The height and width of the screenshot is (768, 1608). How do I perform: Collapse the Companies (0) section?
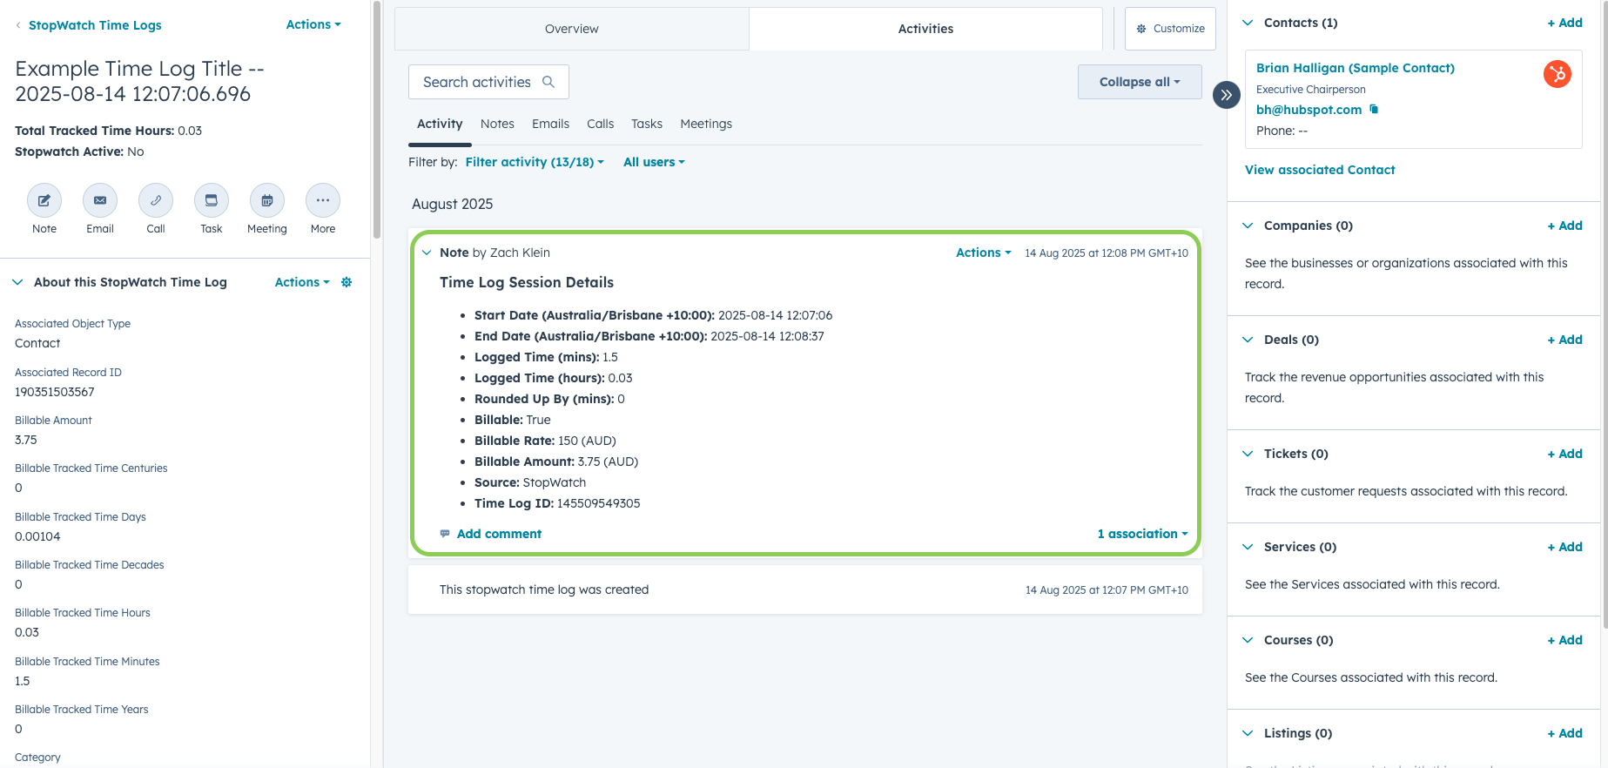(x=1248, y=226)
